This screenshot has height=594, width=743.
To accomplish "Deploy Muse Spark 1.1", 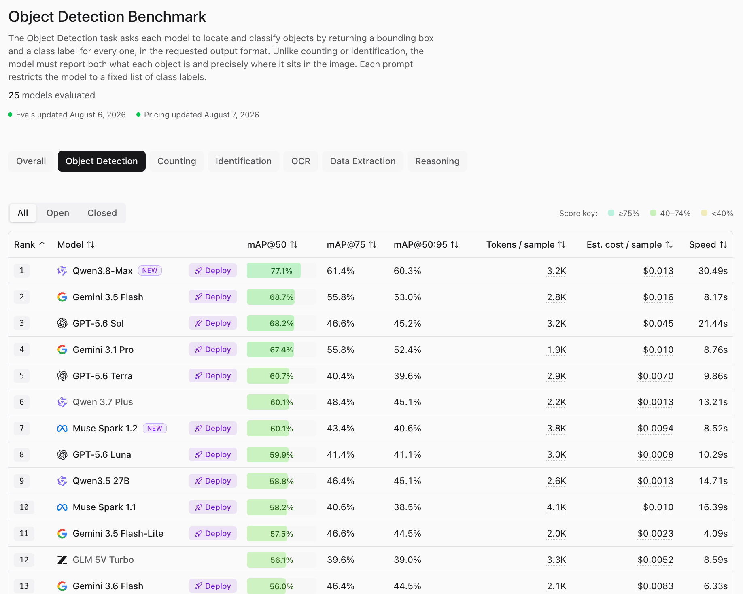I will point(213,507).
